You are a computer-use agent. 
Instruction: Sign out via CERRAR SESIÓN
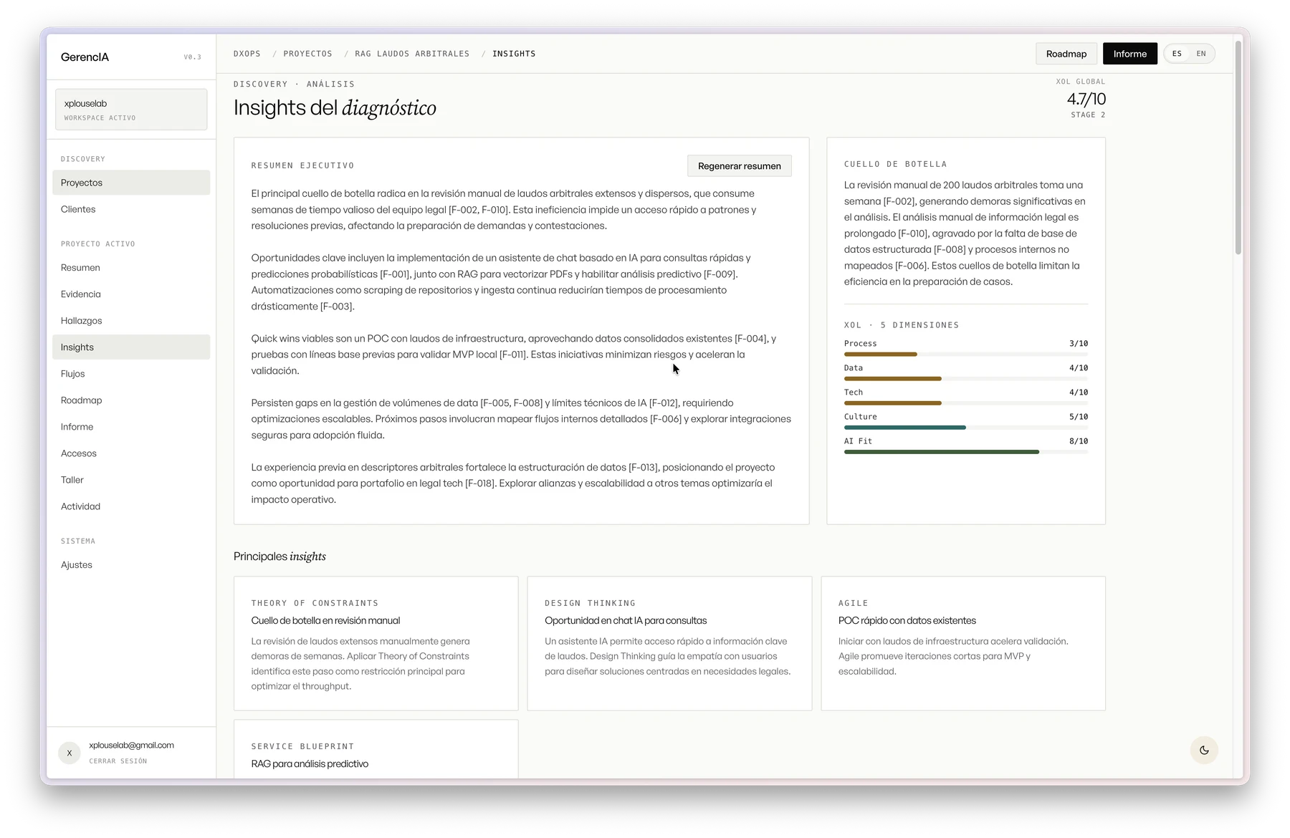pos(118,761)
